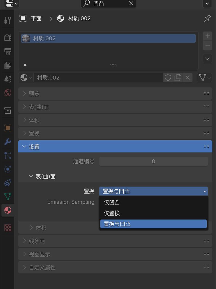Open the View Layer properties tab

[x=8, y=65]
